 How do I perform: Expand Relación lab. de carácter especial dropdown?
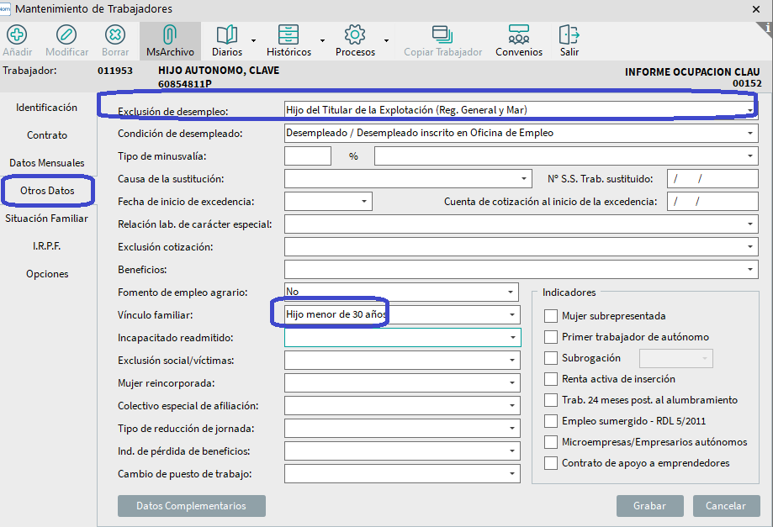tap(522, 224)
